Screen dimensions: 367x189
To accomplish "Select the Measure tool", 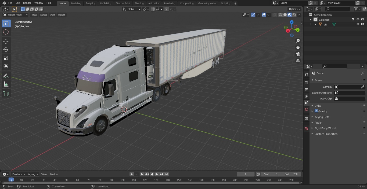I will [x=6, y=84].
